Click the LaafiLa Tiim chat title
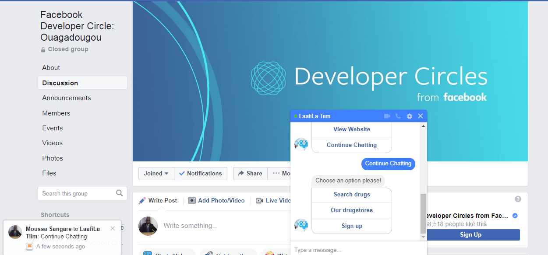The width and height of the screenshot is (548, 255). coord(315,116)
